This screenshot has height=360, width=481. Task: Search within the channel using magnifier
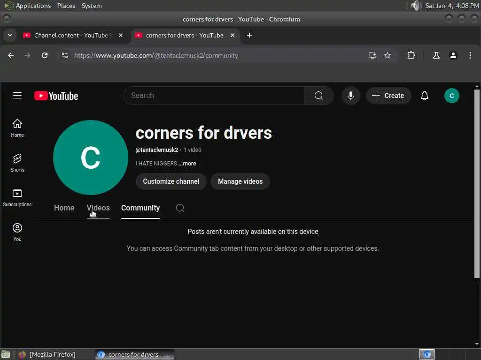[180, 208]
